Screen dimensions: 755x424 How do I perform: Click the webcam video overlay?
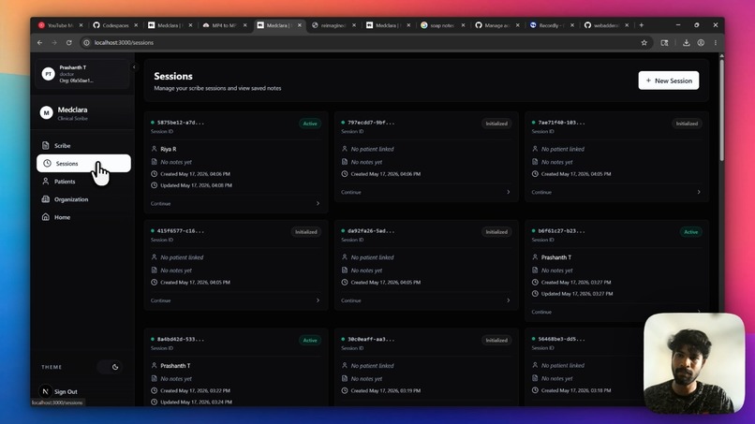pos(694,363)
